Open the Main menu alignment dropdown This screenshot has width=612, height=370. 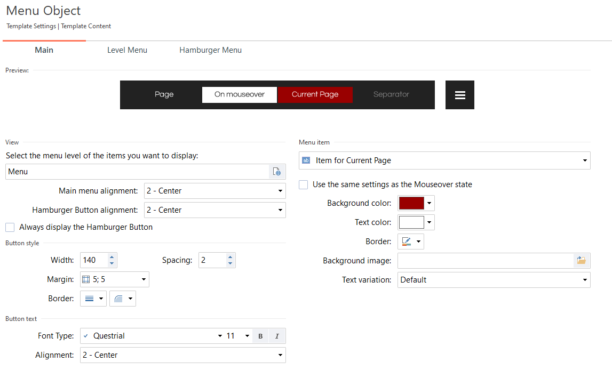215,191
